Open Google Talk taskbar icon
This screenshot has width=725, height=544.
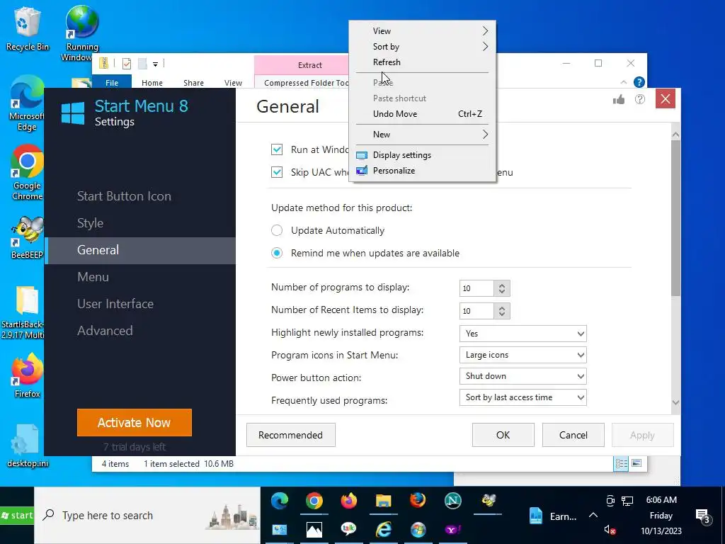click(348, 529)
